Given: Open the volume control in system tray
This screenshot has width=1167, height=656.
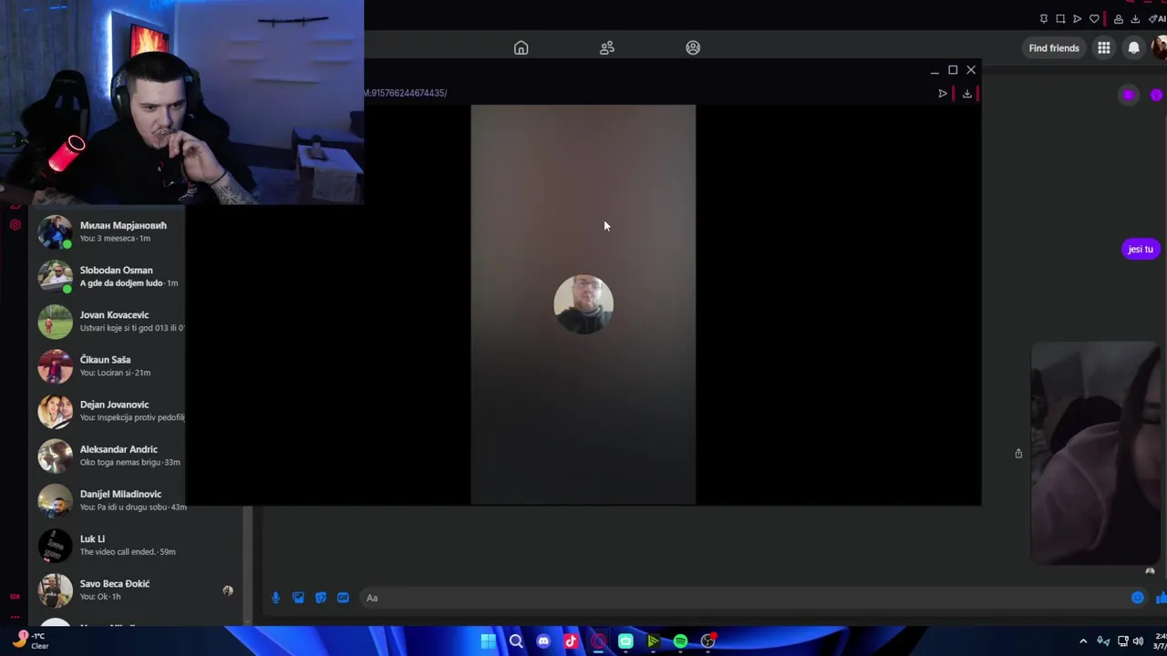Looking at the screenshot, I should 1138,641.
